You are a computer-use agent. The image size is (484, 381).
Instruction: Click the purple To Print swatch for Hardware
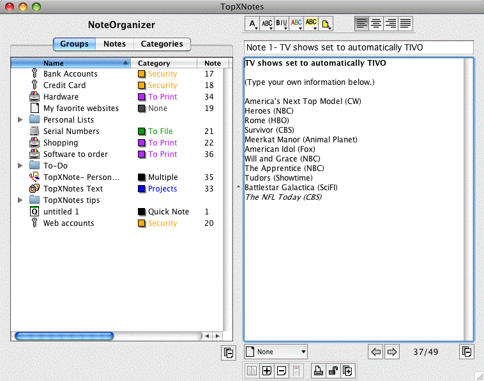[x=142, y=97]
